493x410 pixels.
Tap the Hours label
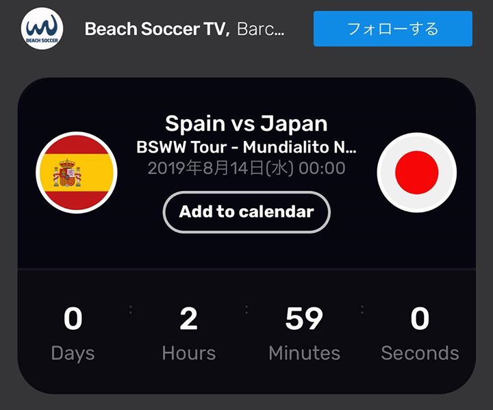pos(189,353)
